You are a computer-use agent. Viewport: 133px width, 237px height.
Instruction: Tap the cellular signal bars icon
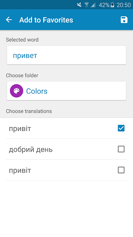[x=93, y=5]
